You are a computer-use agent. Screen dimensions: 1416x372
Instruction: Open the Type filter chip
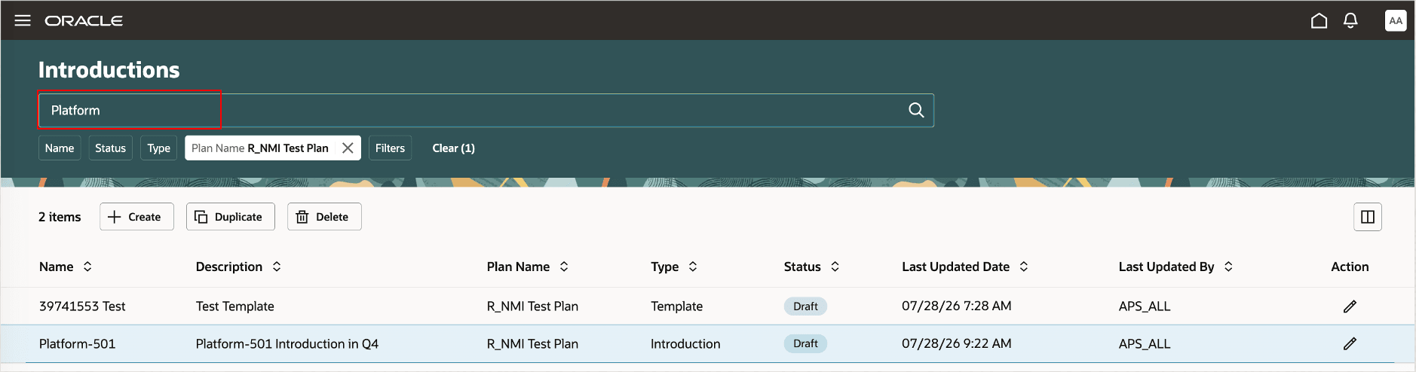click(x=158, y=148)
